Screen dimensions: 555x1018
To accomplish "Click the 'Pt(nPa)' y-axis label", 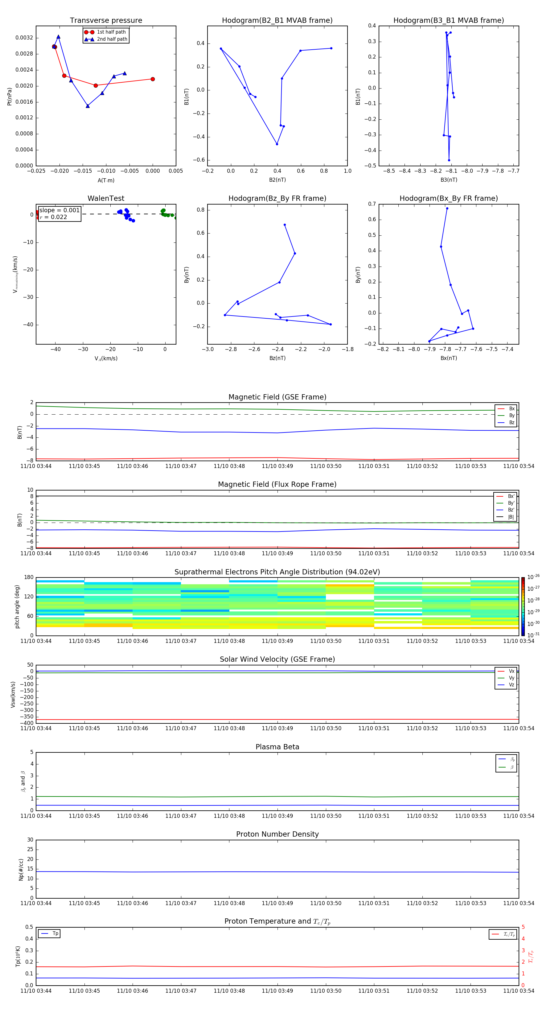I will [10, 97].
